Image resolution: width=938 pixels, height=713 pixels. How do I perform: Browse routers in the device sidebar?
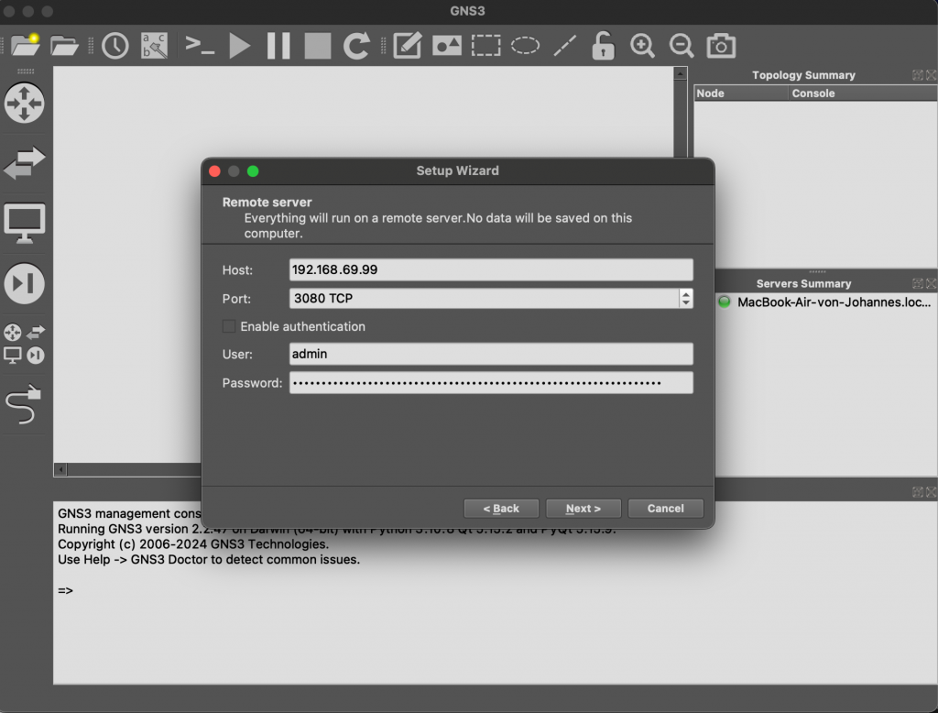coord(25,103)
